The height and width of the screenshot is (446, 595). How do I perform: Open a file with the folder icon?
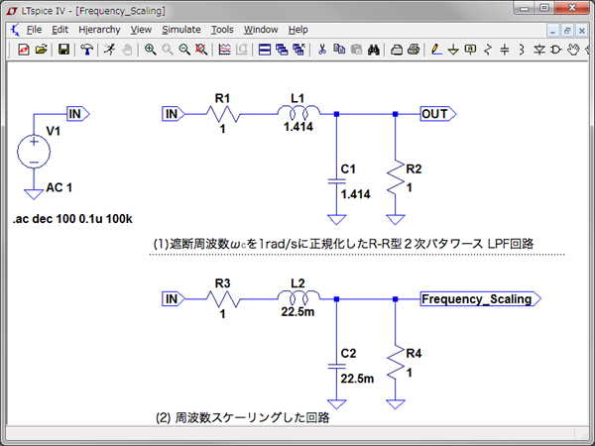click(41, 50)
